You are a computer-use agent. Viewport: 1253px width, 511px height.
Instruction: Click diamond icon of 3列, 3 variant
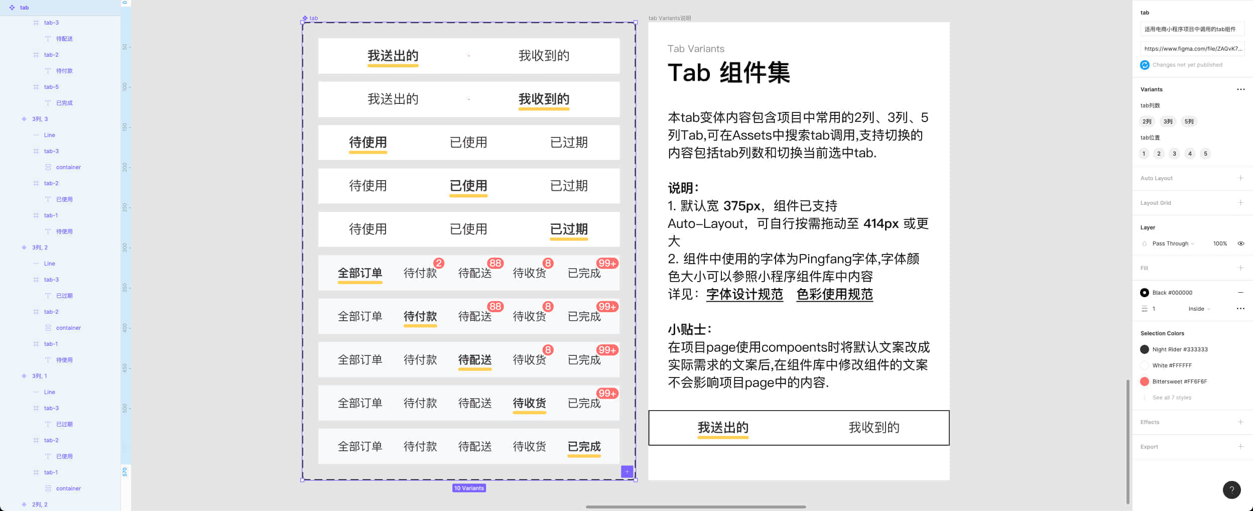coord(24,119)
